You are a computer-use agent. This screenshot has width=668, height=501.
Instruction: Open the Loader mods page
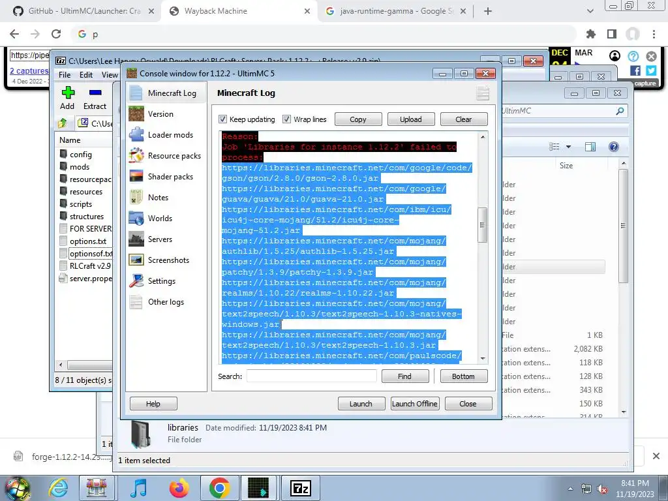click(x=170, y=134)
